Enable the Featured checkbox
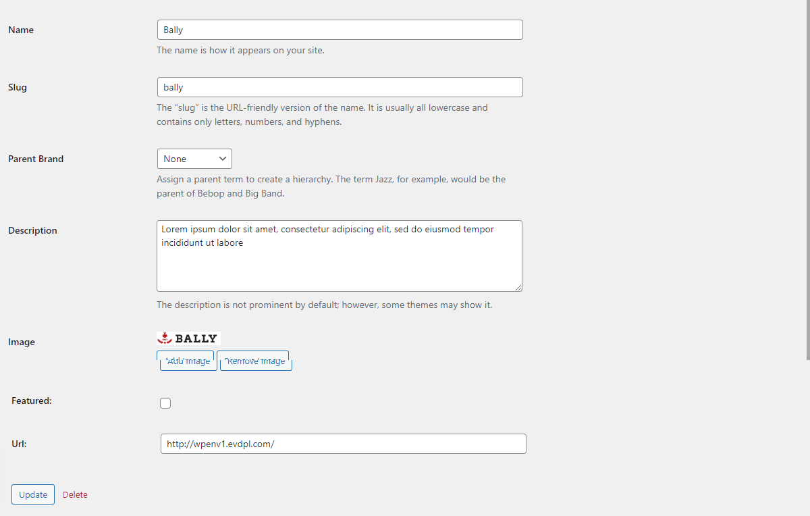 click(165, 403)
